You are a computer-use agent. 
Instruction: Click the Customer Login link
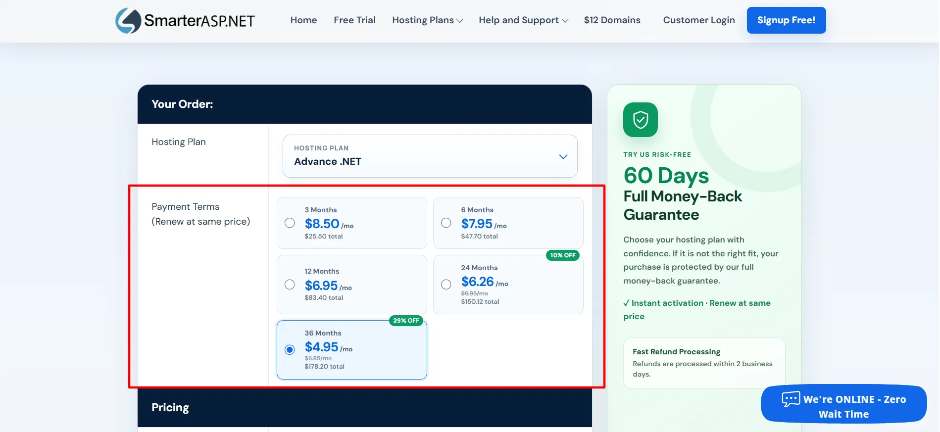(x=698, y=20)
